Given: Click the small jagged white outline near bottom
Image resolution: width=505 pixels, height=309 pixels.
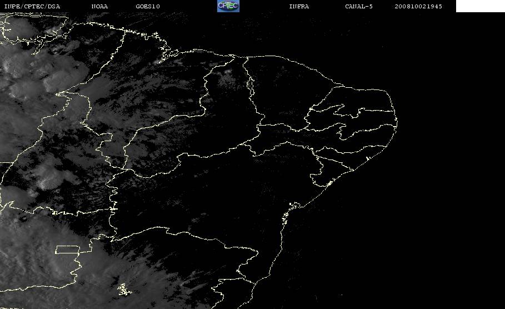Looking at the screenshot, I should tap(124, 290).
